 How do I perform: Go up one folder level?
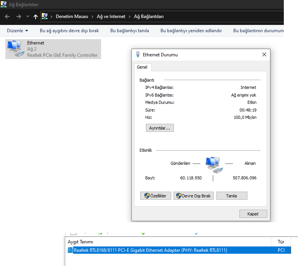click(x=36, y=16)
